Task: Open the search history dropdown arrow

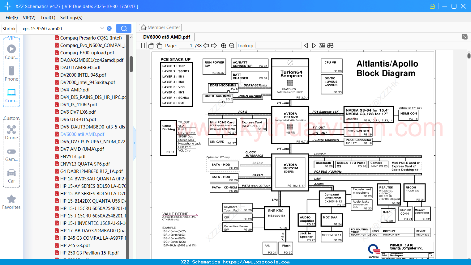Action: click(x=102, y=28)
